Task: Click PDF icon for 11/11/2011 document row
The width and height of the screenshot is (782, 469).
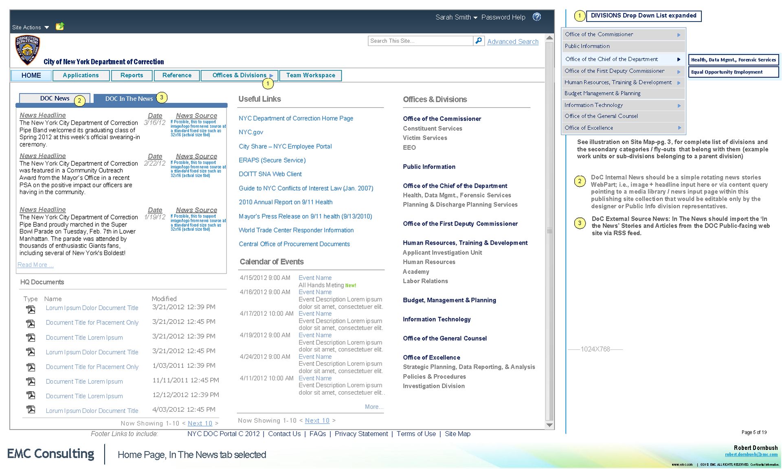Action: point(31,381)
